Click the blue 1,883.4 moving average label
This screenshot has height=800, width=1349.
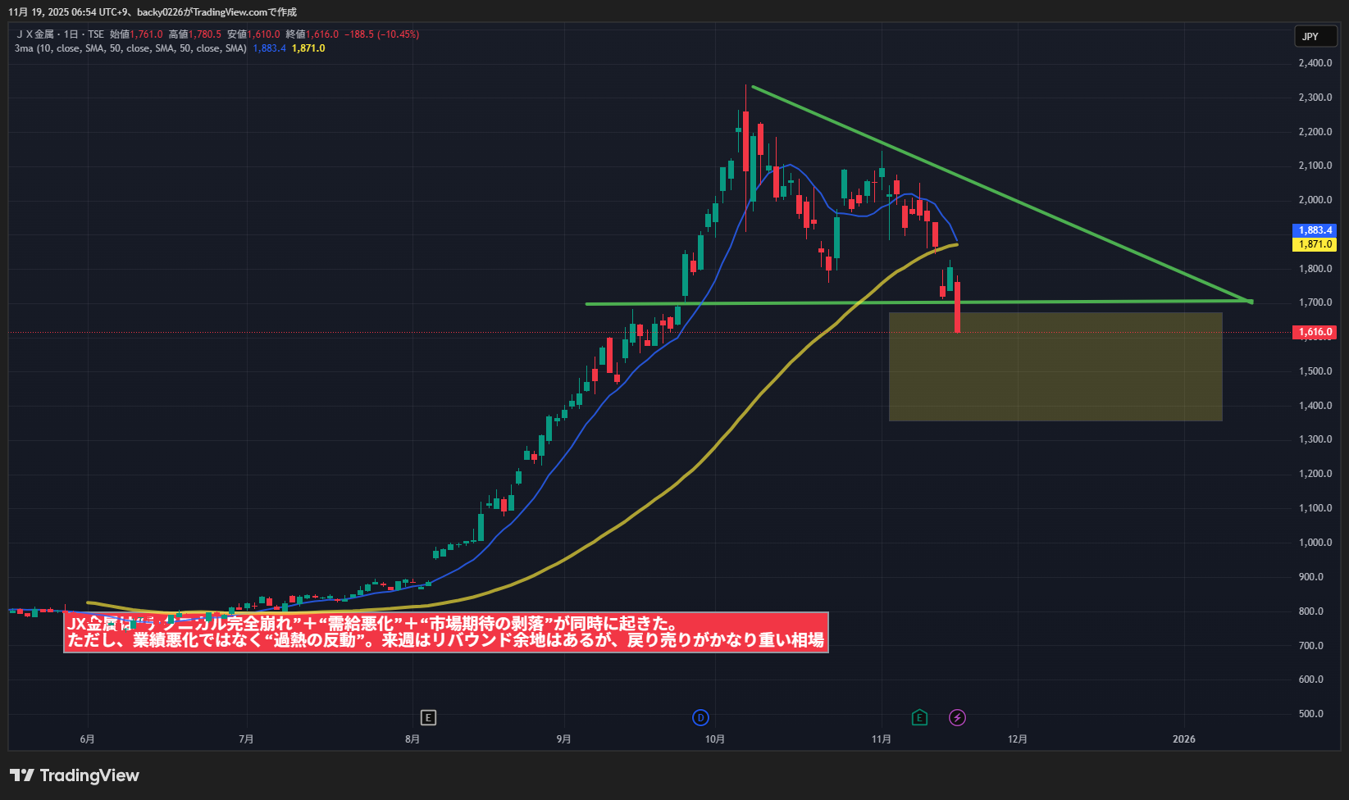1315,230
